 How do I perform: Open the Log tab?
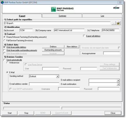click(x=102, y=16)
